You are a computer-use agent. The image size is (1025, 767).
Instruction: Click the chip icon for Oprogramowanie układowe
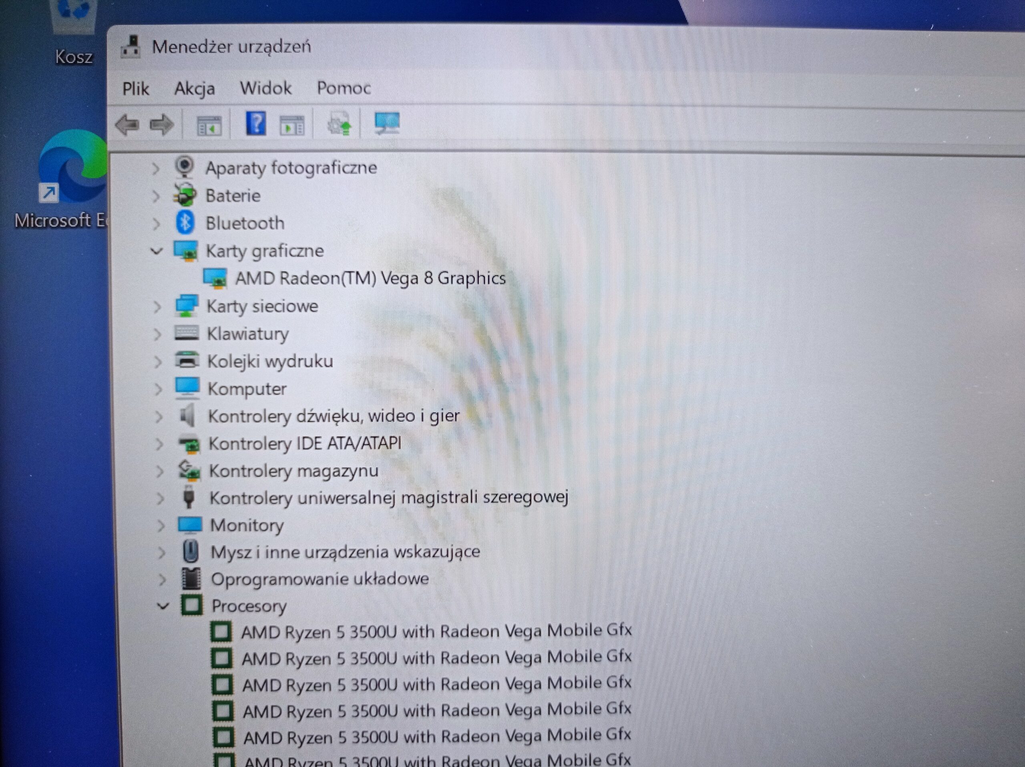coord(191,579)
